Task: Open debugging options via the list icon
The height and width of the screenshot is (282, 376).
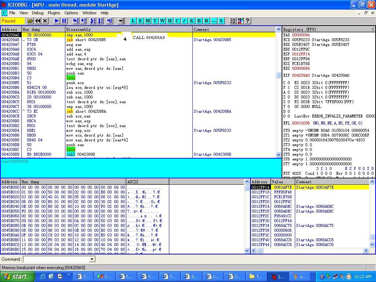Action: pyautogui.click(x=233, y=21)
